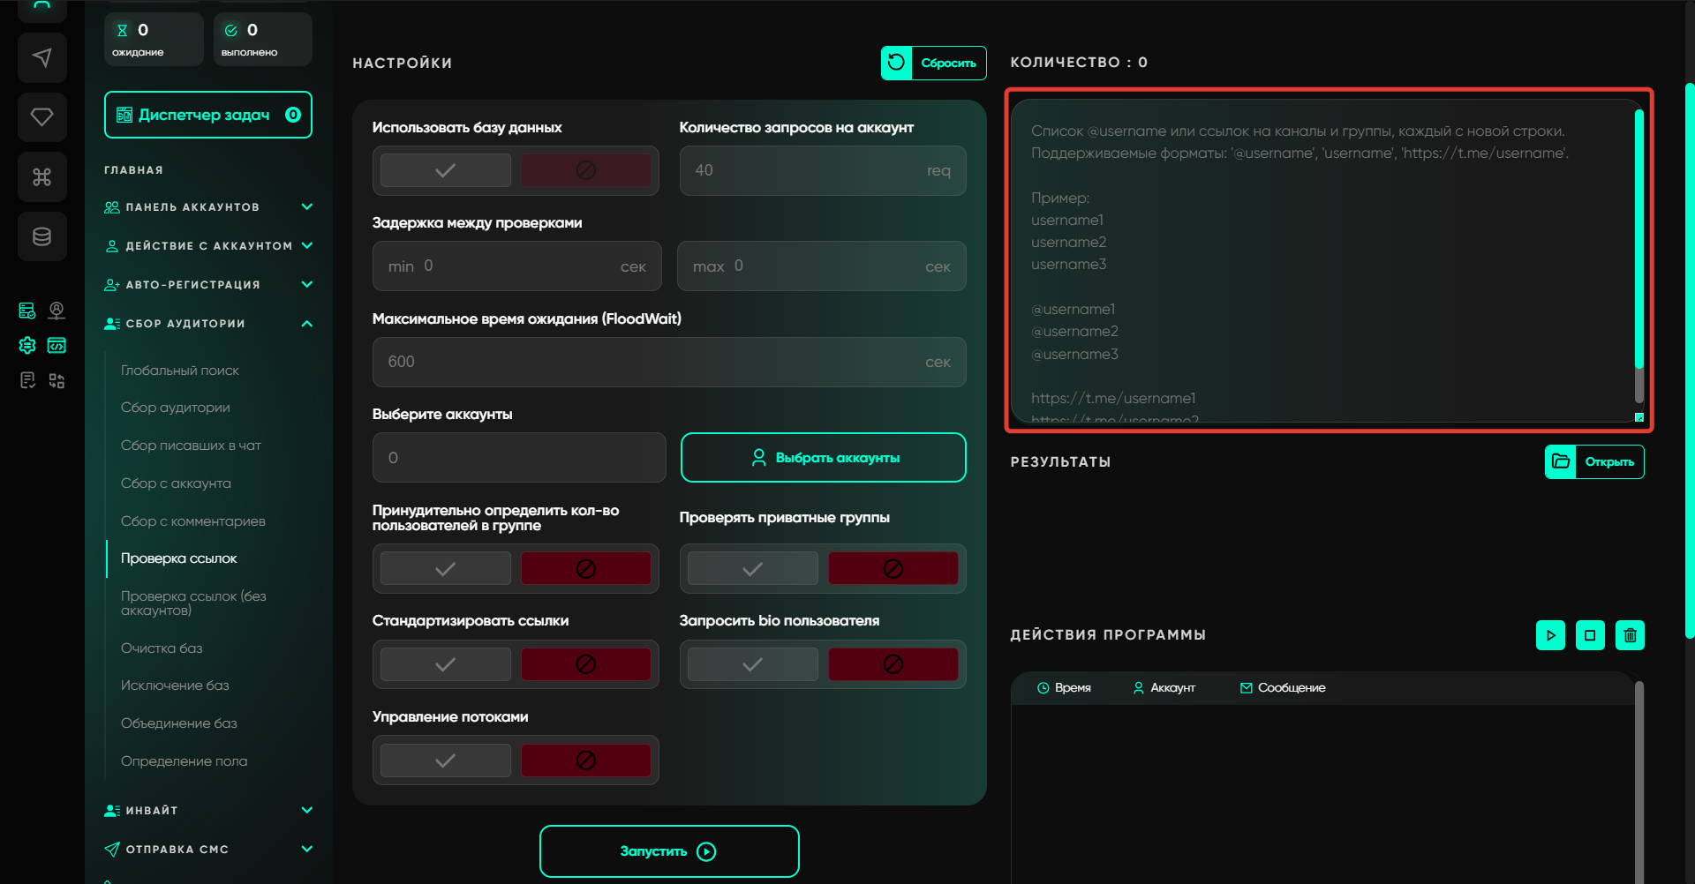Open the command-symbol icon in left sidebar
Image resolution: width=1695 pixels, height=884 pixels.
[41, 177]
